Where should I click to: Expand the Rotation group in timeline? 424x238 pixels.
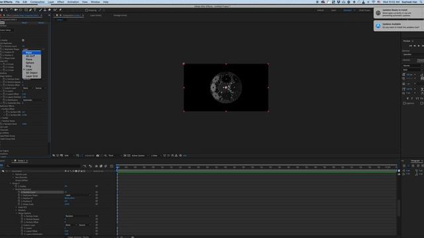point(16,210)
